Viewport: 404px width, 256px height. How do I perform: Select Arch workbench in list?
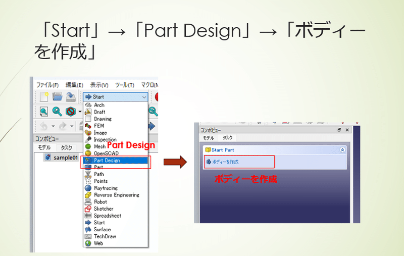coord(116,105)
